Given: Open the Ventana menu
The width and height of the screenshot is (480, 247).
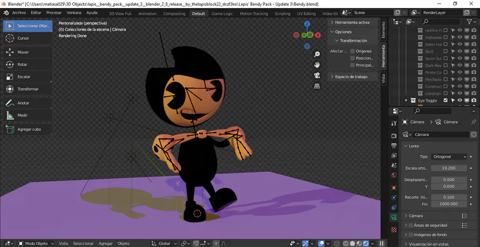Looking at the screenshot, I should (74, 13).
